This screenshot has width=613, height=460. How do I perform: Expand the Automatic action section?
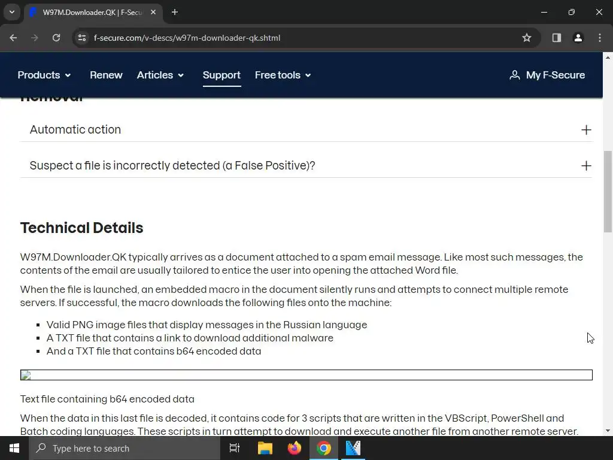(x=306, y=129)
